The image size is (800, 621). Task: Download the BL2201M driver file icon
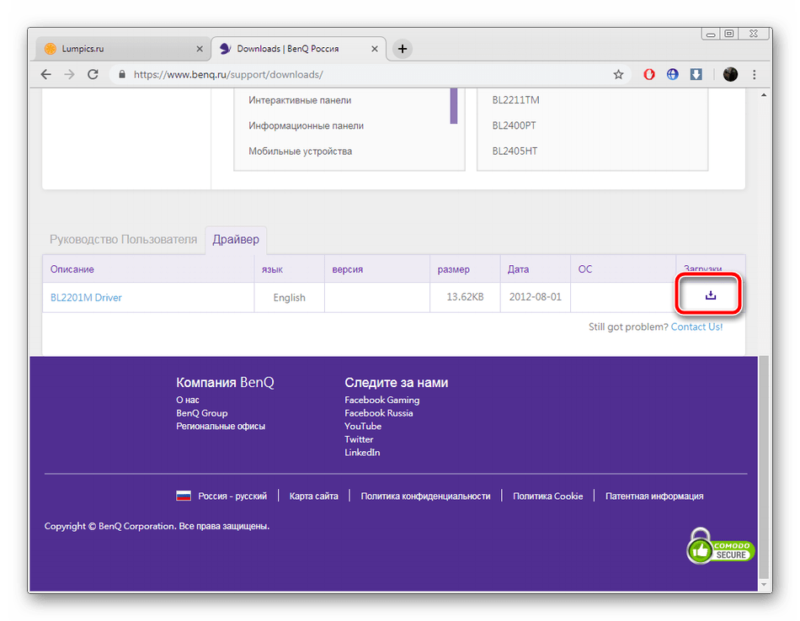coord(710,295)
